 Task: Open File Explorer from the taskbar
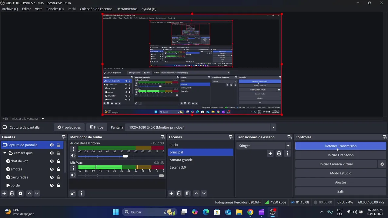pyautogui.click(x=239, y=212)
